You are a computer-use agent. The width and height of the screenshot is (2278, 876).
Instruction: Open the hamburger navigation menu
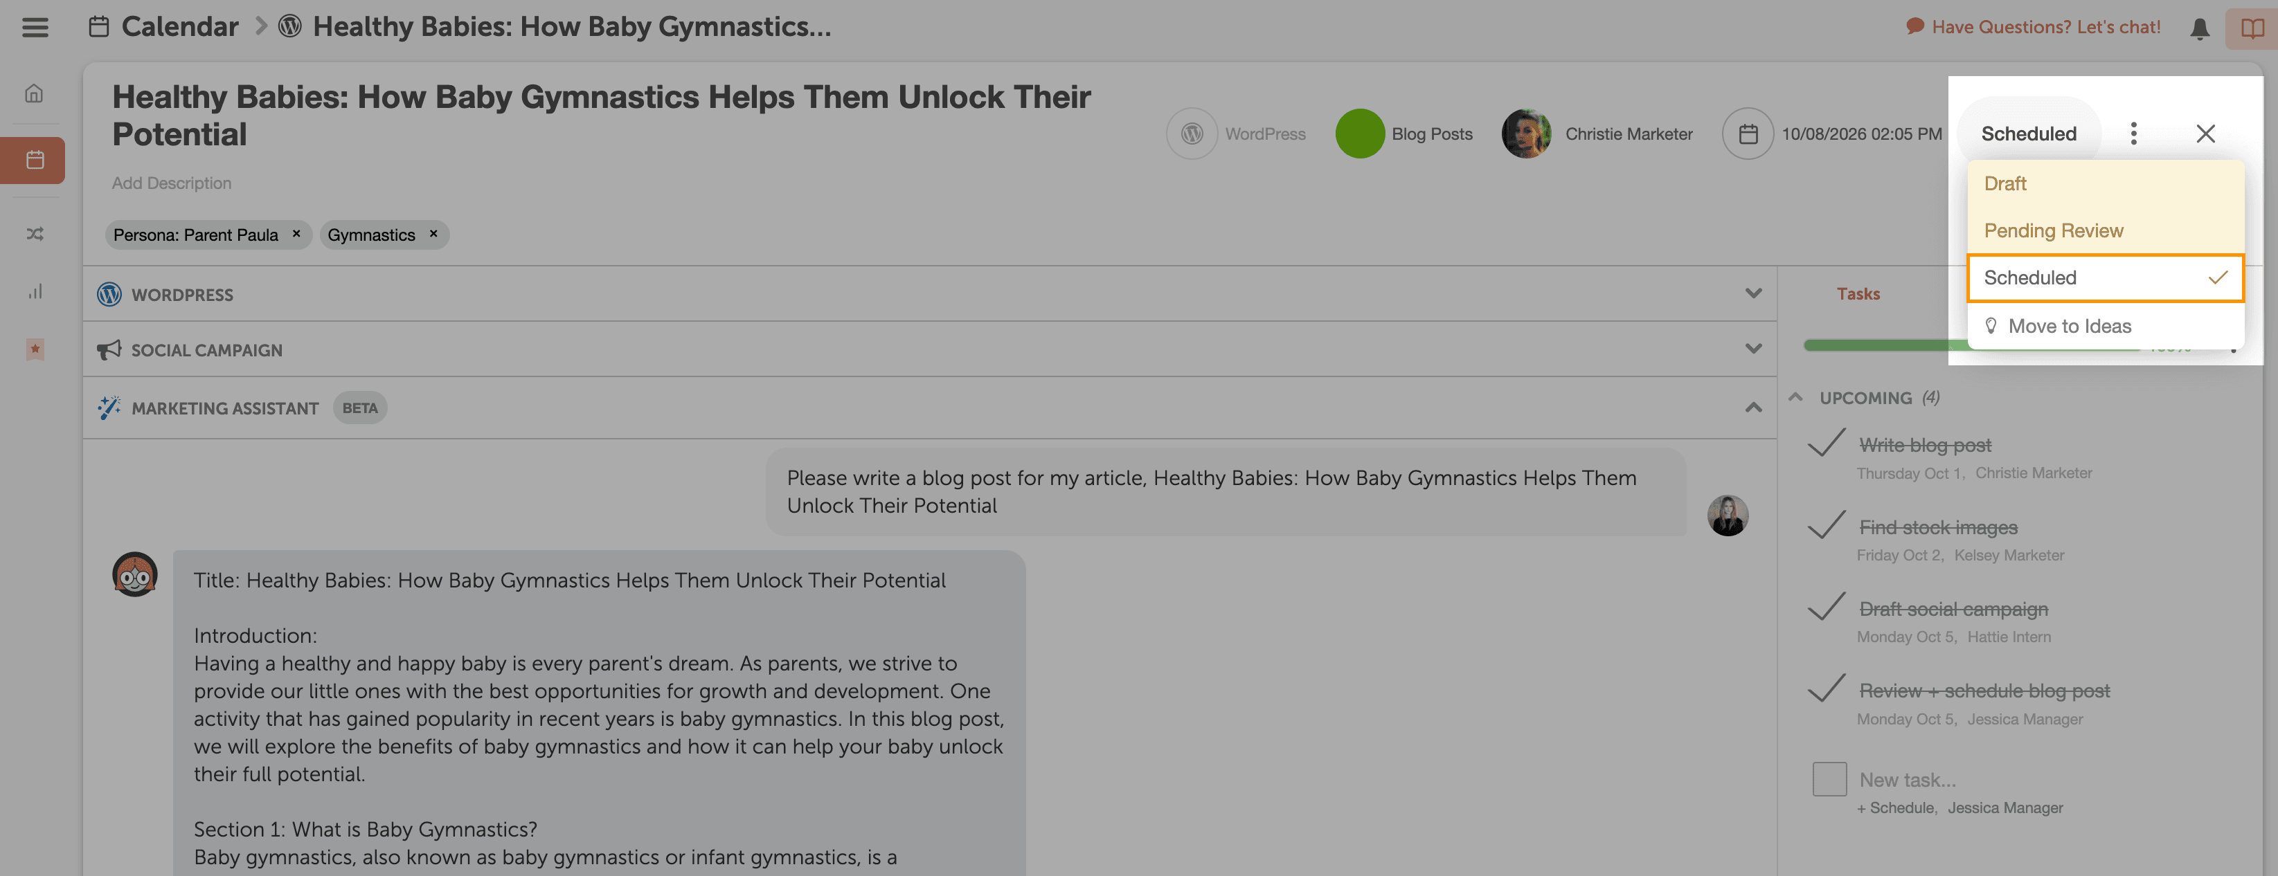[35, 28]
